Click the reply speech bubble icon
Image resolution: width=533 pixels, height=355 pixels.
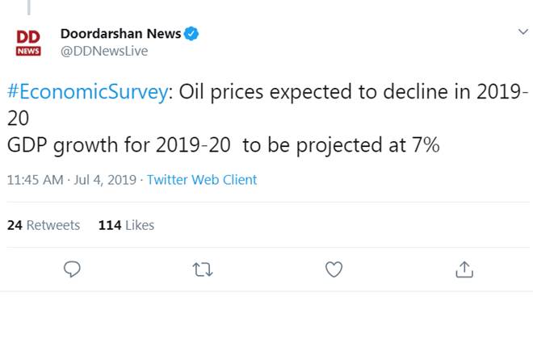pos(72,269)
